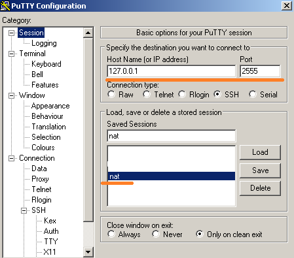The width and height of the screenshot is (294, 258).
Task: Click the PuTTY icon in title bar
Action: click(5, 6)
